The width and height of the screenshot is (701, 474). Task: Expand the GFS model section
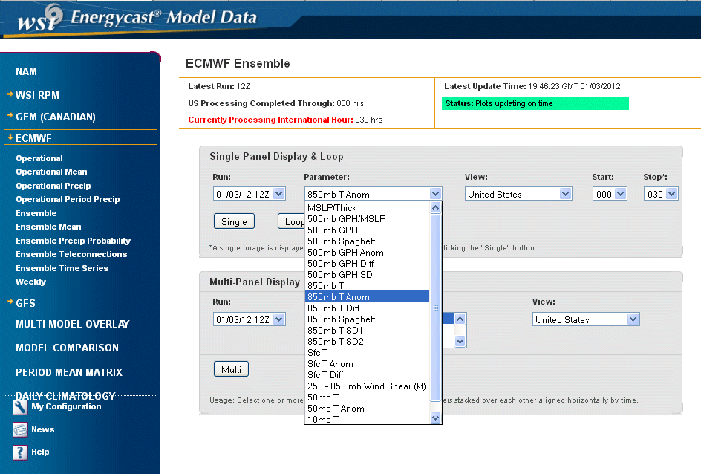[x=25, y=303]
